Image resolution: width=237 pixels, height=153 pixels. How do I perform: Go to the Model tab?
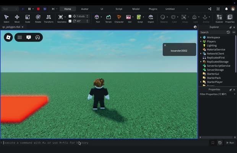[x=136, y=9]
